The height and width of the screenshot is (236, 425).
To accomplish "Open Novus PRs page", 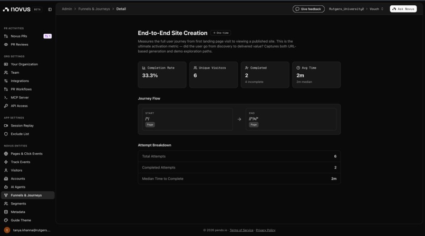I will 19,36.
